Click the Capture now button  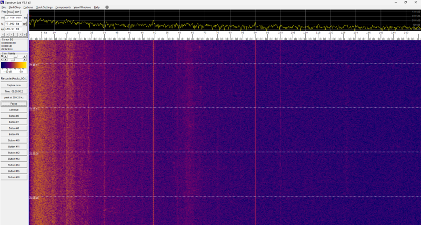point(14,85)
